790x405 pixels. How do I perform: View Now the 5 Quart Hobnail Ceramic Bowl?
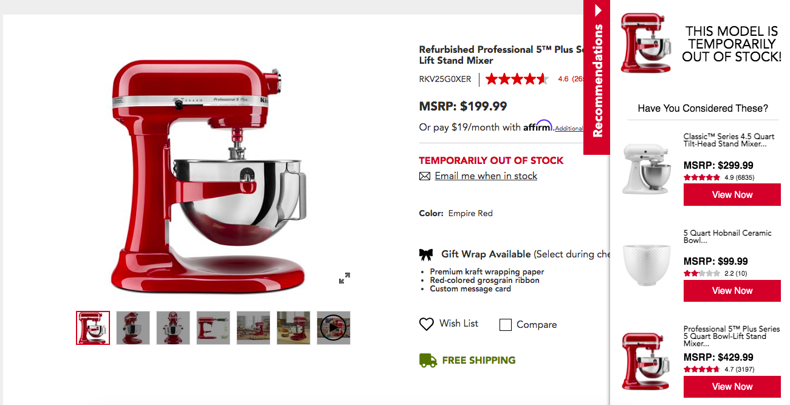coord(732,291)
